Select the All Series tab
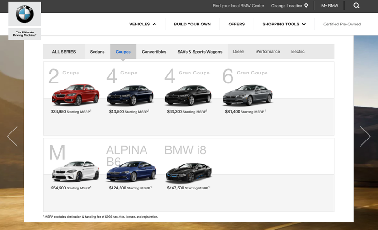 64,52
